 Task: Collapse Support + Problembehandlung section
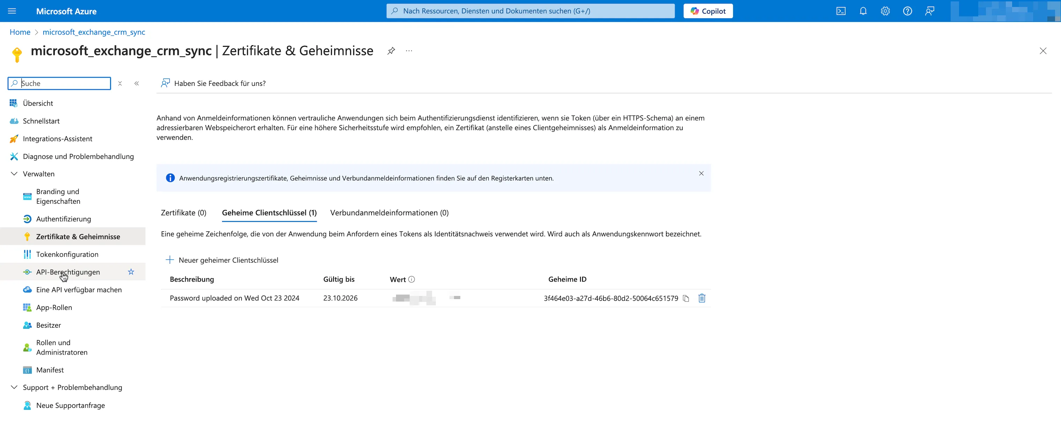pyautogui.click(x=14, y=388)
